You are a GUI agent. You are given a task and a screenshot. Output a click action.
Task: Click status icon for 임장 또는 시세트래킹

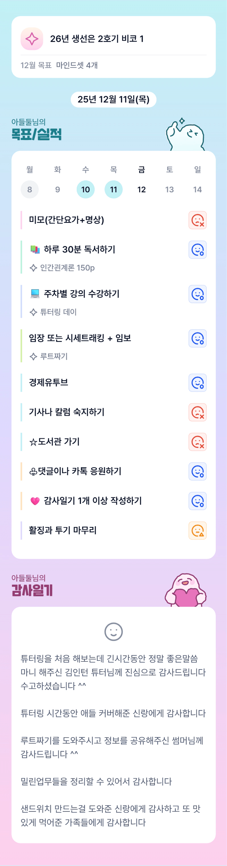(198, 339)
